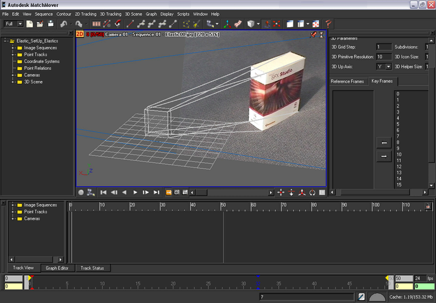Switch to the Graph Editor tab
The width and height of the screenshot is (436, 303).
coord(57,268)
